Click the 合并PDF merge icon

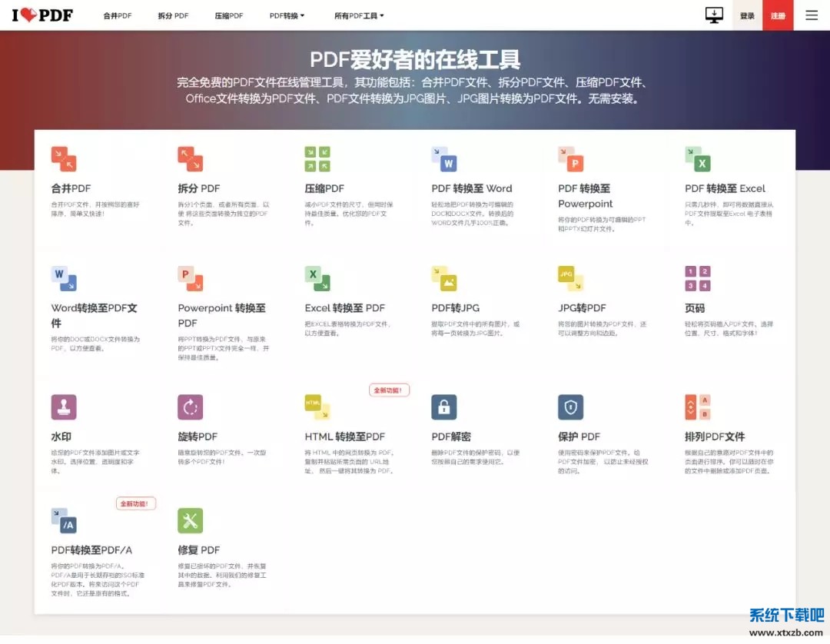(x=64, y=159)
